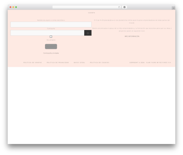
Task: Click the Contraseña password field
Action: click(47, 33)
